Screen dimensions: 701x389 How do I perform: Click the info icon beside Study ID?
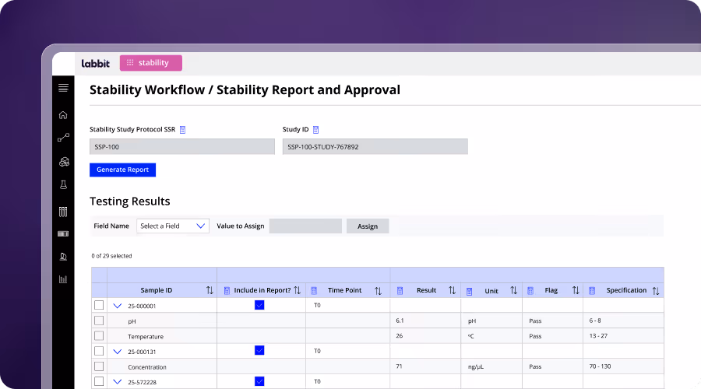[x=315, y=130]
